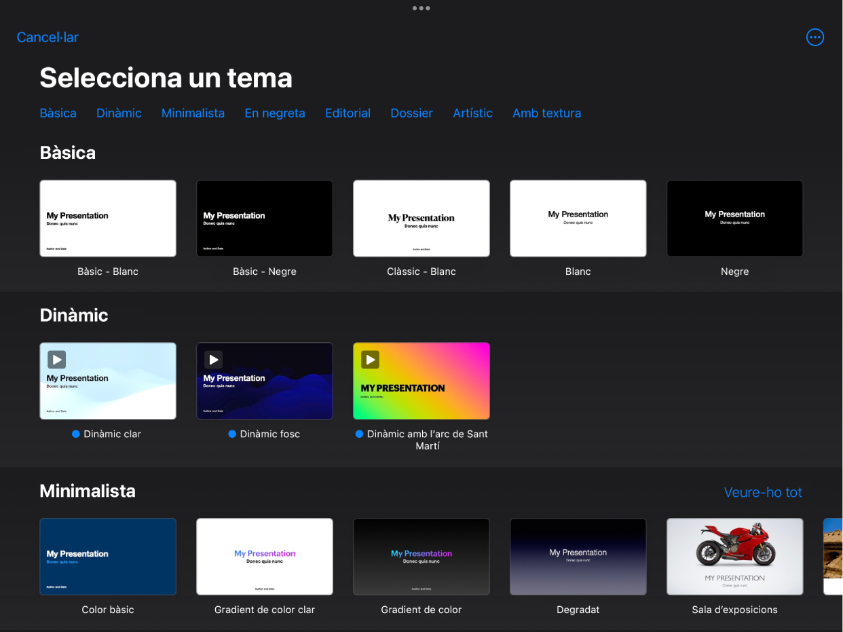Image resolution: width=843 pixels, height=632 pixels.
Task: Tap the three-dot multitasking handle at top
Action: coord(421,8)
